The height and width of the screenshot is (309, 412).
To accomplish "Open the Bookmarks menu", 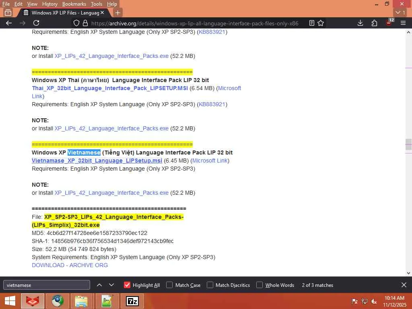I will 74,4.
